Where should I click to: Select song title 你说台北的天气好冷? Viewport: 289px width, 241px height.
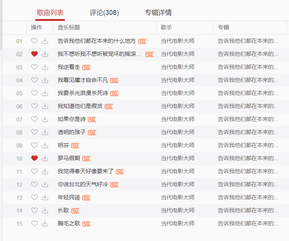(x=83, y=184)
